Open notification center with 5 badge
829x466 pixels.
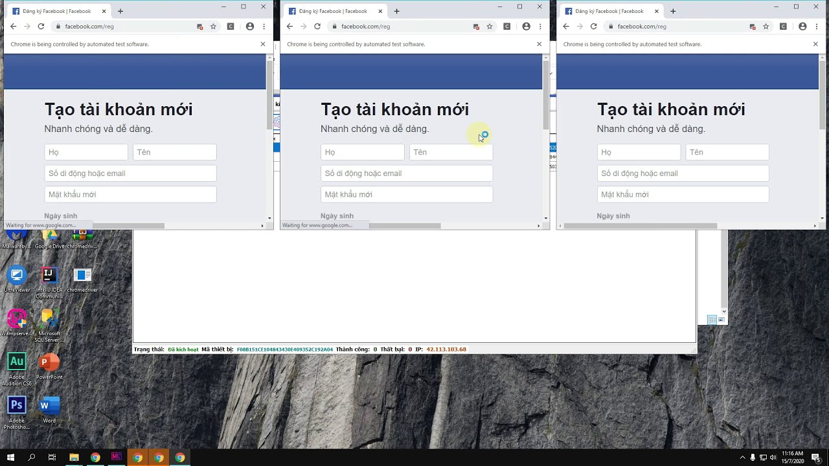(x=817, y=458)
